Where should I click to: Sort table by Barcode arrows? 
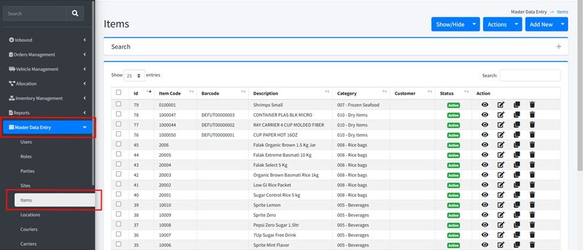point(243,92)
